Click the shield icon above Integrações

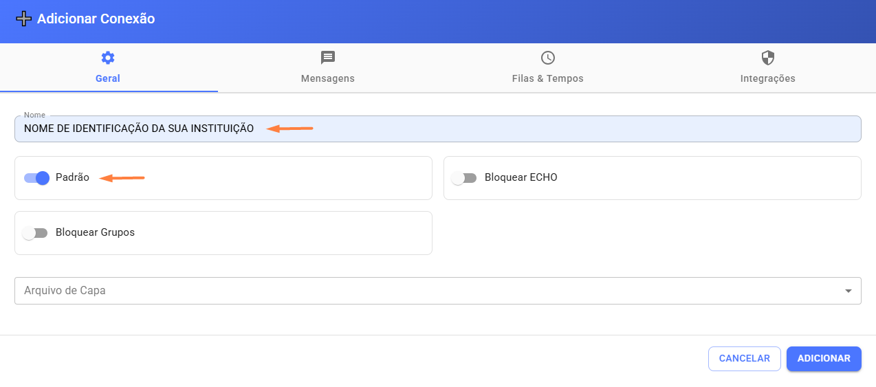[768, 58]
